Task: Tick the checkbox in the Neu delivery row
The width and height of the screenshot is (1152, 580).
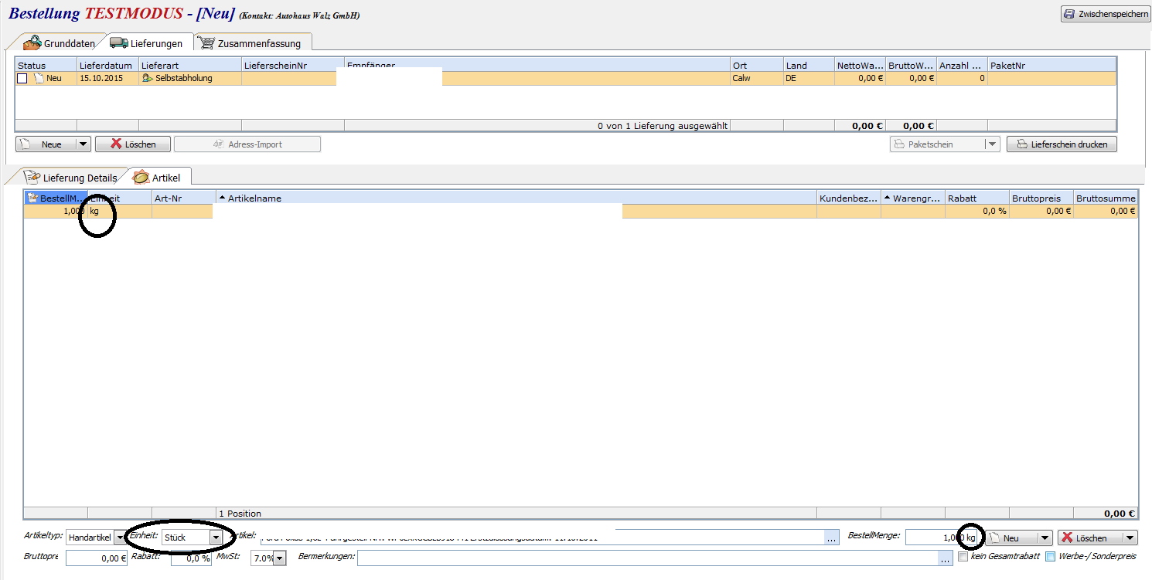Action: pyautogui.click(x=22, y=78)
